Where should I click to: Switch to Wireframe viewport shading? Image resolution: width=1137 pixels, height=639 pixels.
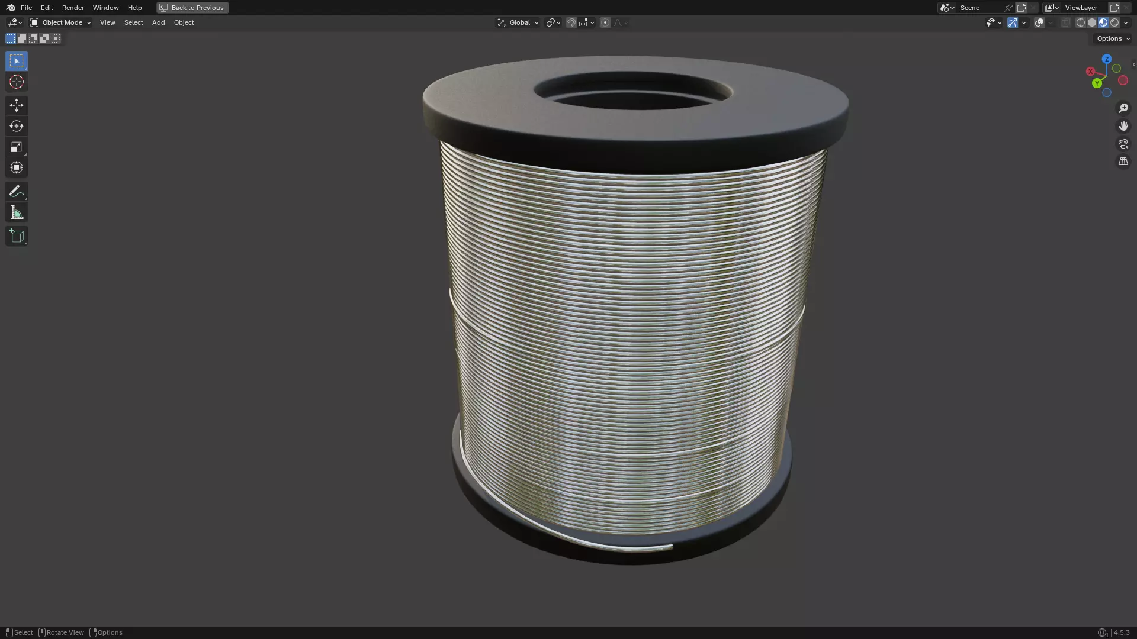(x=1081, y=22)
